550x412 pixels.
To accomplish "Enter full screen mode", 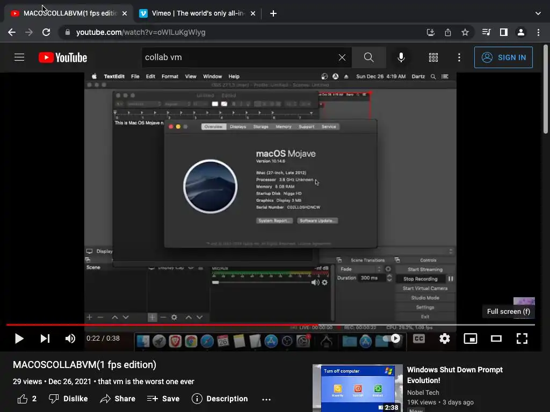I will pos(522,339).
